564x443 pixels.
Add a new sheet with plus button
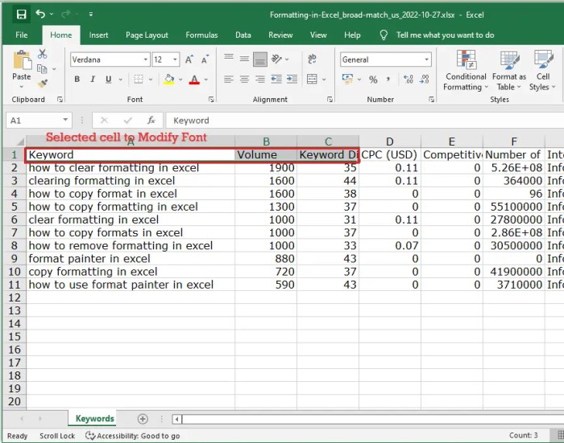pyautogui.click(x=143, y=419)
